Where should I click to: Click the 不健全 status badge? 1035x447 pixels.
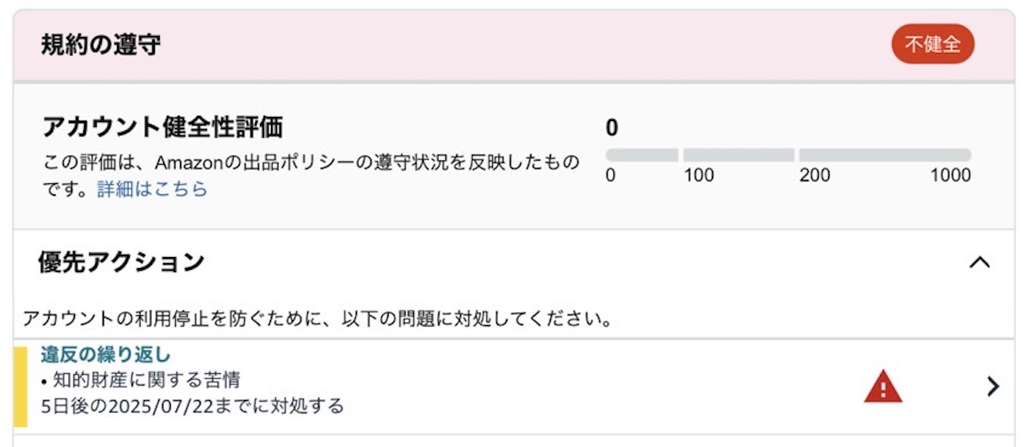point(932,45)
